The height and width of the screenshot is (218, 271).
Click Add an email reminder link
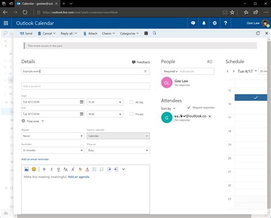[35, 159]
